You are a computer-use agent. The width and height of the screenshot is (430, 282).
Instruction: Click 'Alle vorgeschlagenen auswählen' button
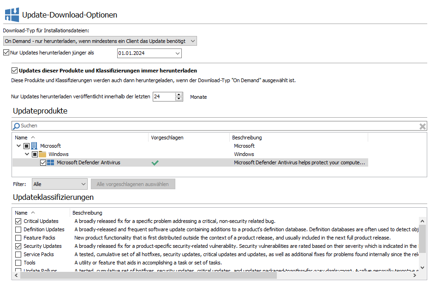133,184
